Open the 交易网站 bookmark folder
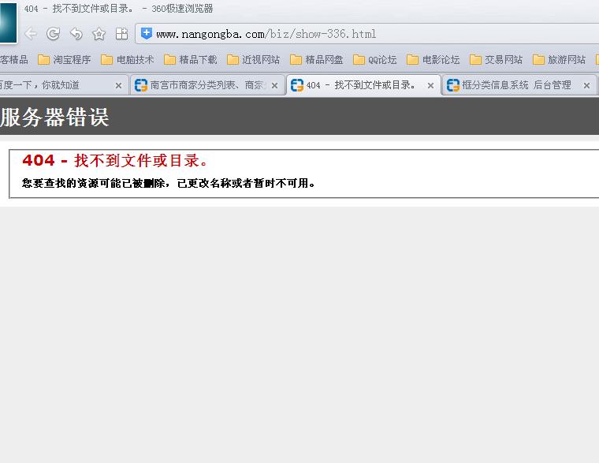 point(497,60)
